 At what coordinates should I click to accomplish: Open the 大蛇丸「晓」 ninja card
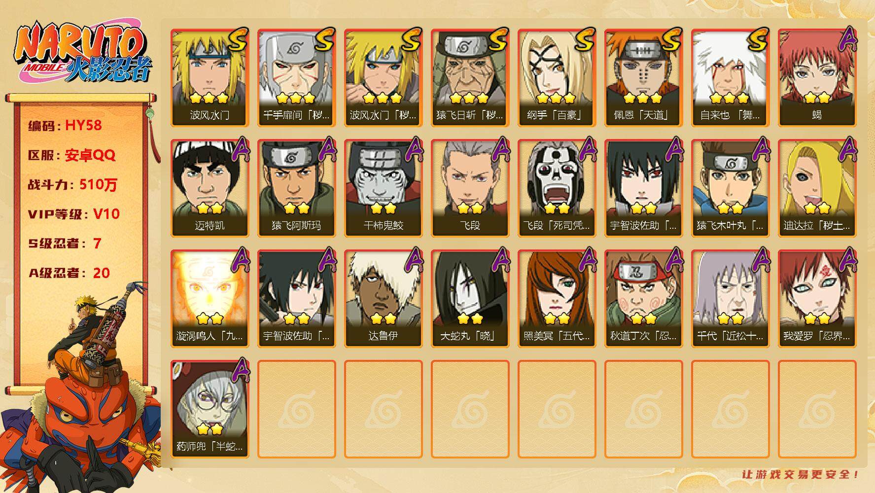(x=470, y=299)
